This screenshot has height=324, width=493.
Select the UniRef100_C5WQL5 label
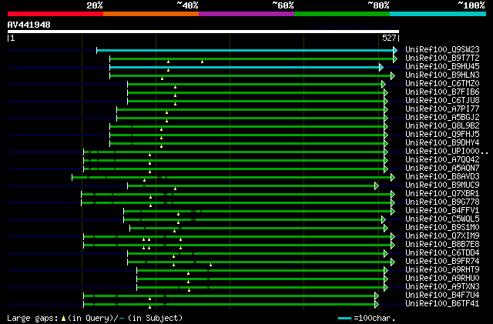pyautogui.click(x=442, y=219)
